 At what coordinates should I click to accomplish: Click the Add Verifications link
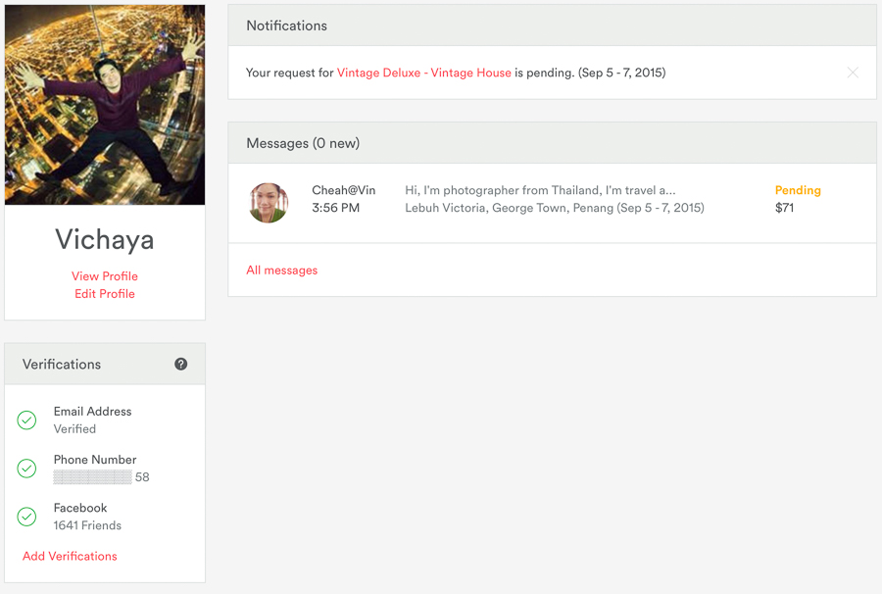tap(70, 556)
